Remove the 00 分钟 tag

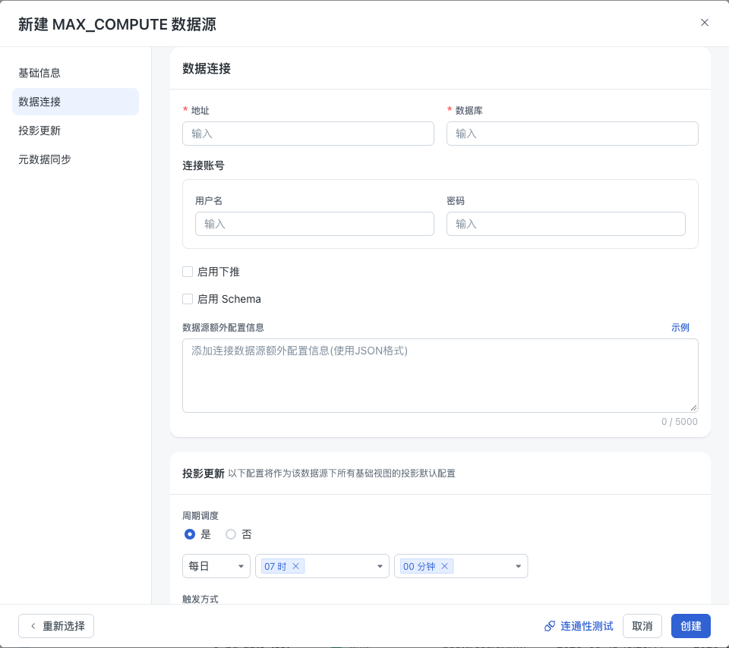[x=444, y=566]
